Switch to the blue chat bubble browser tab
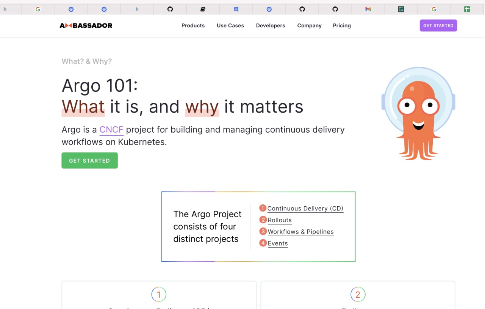This screenshot has width=485, height=309. 236,9
